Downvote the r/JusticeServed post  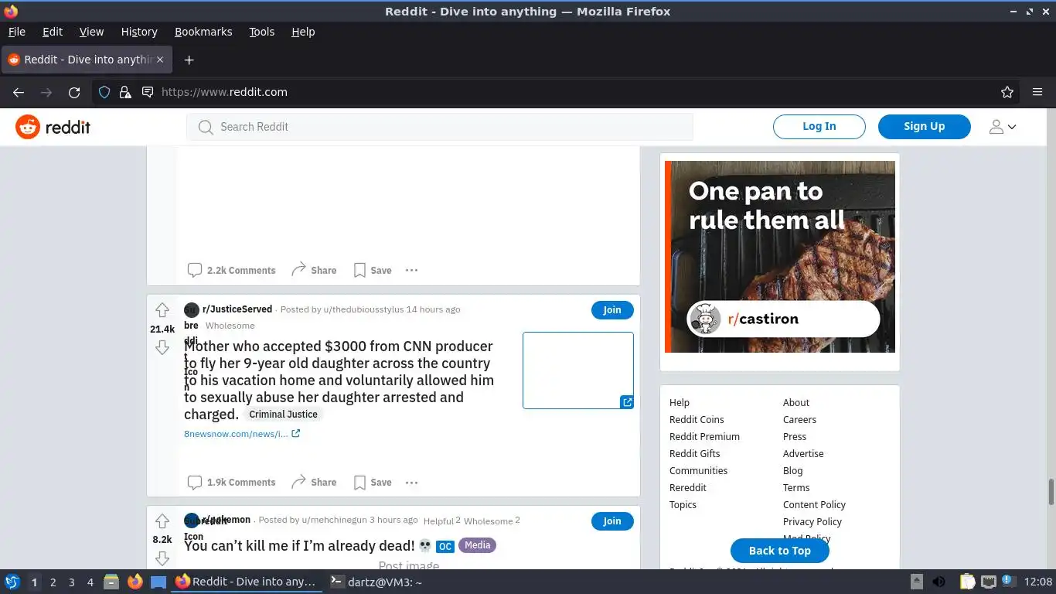pos(162,348)
